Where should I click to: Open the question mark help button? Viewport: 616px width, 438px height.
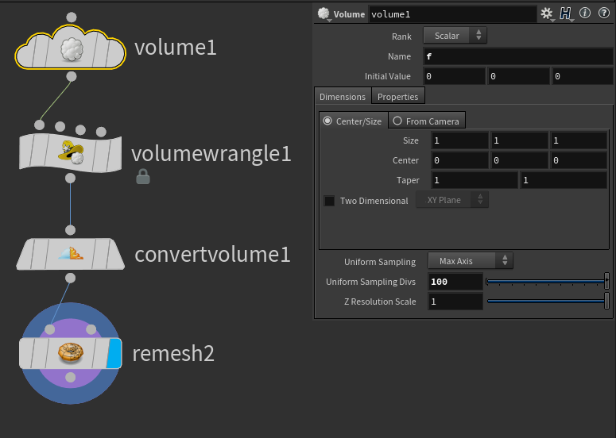click(x=604, y=13)
